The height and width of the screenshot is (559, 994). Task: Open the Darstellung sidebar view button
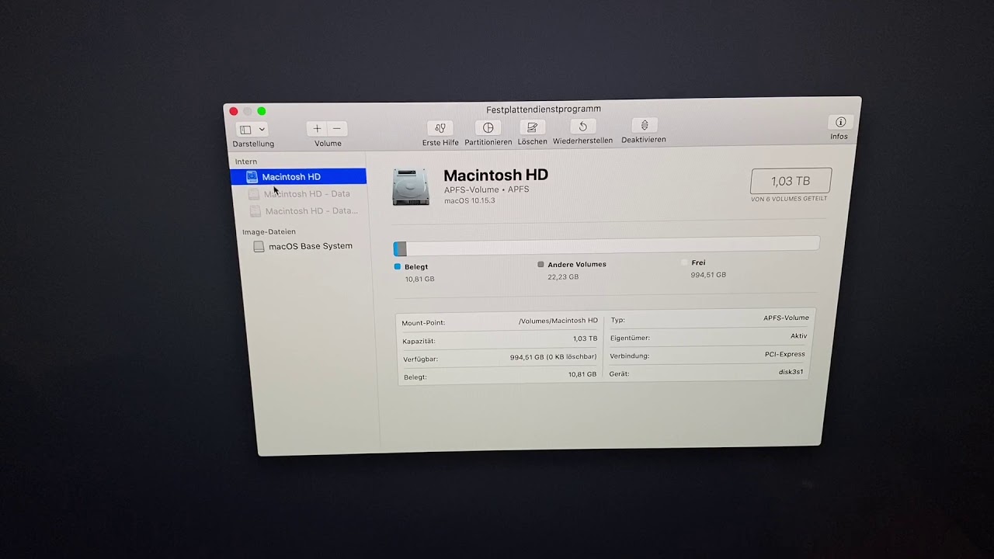pyautogui.click(x=252, y=130)
